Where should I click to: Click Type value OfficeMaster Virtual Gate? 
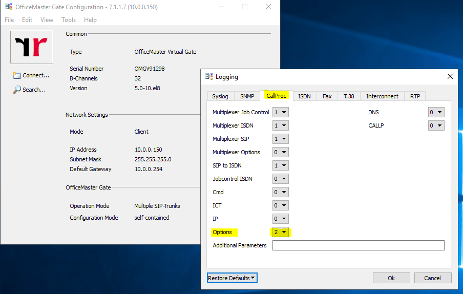coord(165,52)
